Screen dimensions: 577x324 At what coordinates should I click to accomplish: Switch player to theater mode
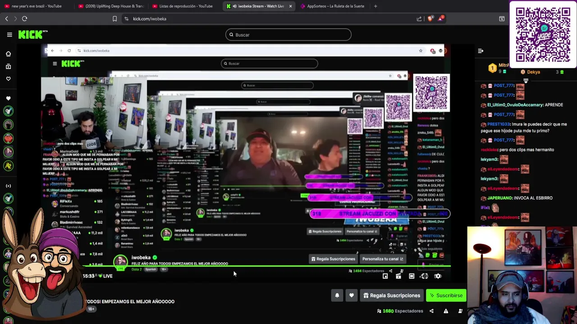coord(412,276)
